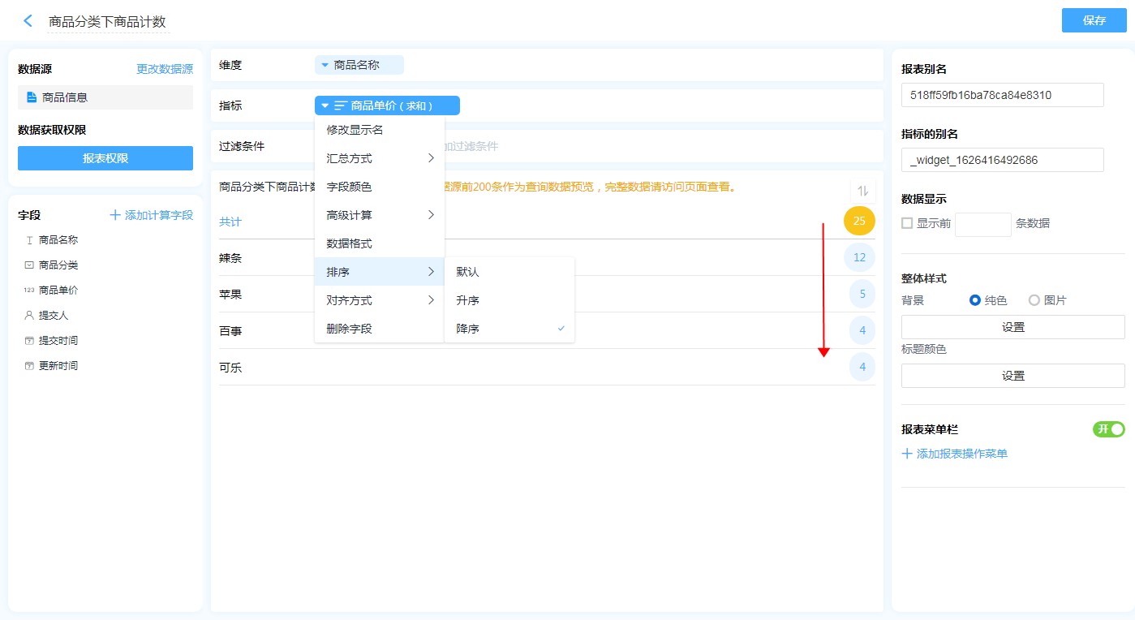Toggle the 报表菜单栏 switch off
Image resolution: width=1135 pixels, height=620 pixels.
(x=1108, y=429)
